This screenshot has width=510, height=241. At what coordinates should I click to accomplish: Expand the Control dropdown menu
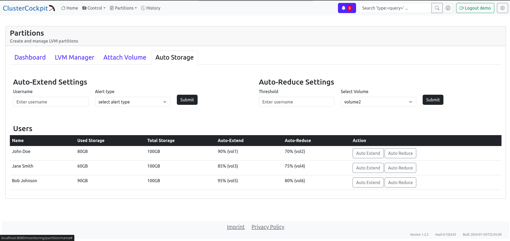click(x=94, y=8)
